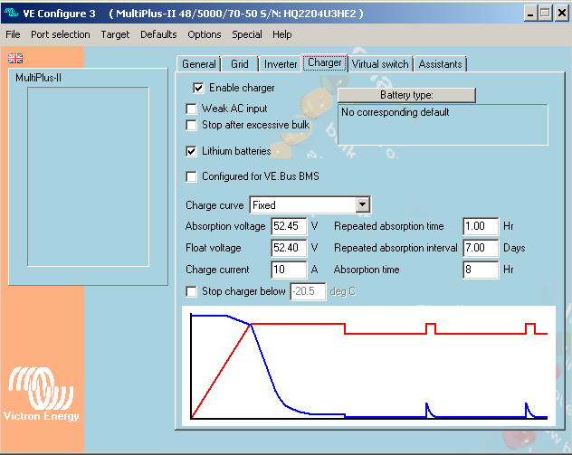This screenshot has height=455, width=572.
Task: Maximize the VE Configure window
Action: tap(546, 14)
